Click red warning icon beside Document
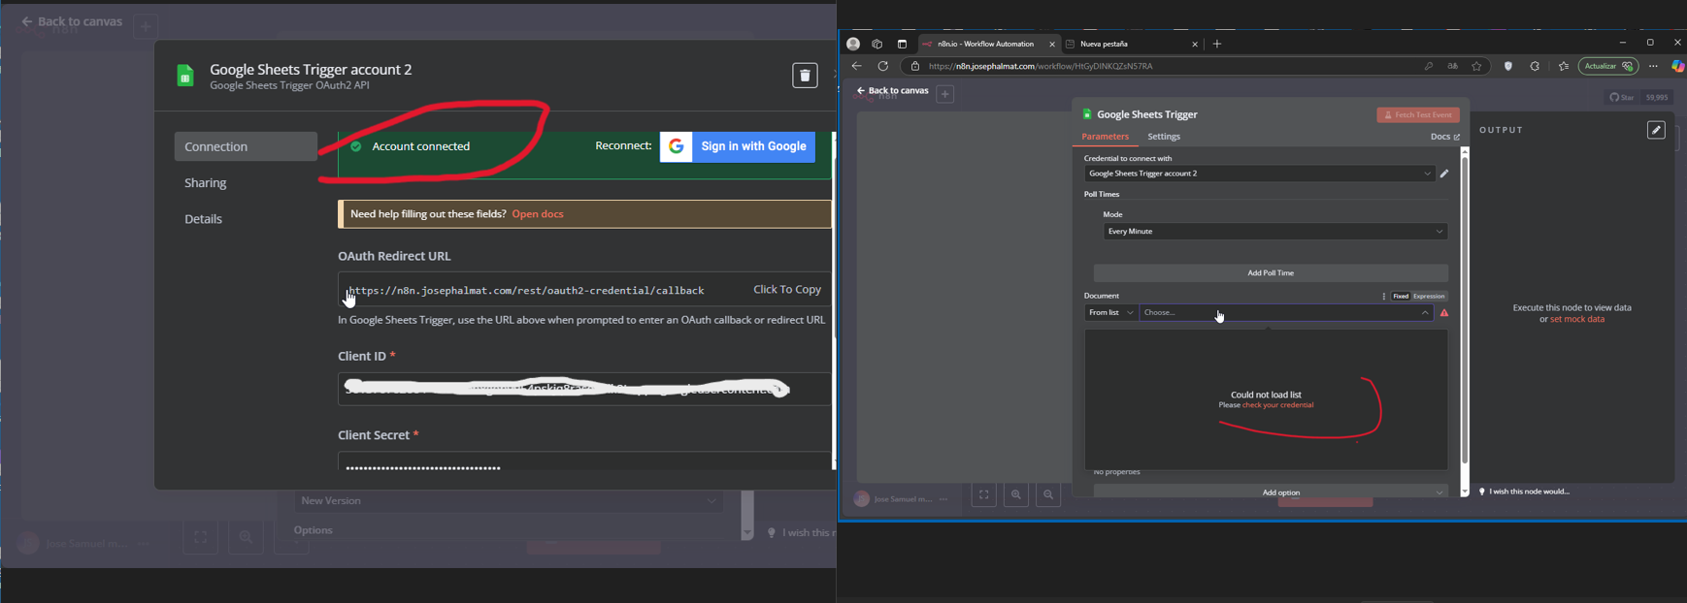 pos(1444,313)
